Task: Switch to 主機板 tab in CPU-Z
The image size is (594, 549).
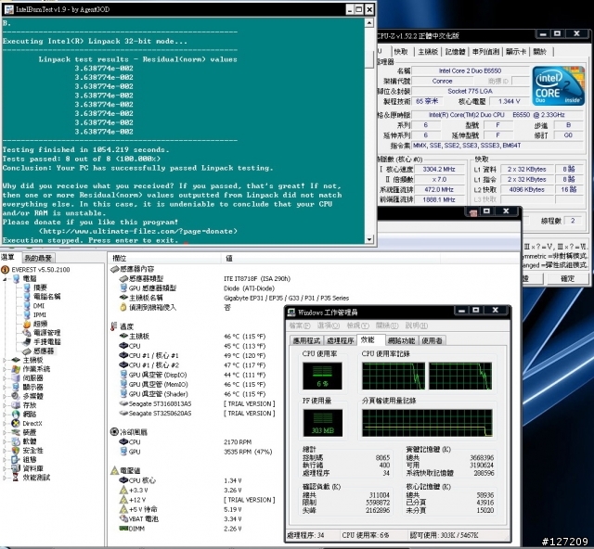Action: (428, 52)
